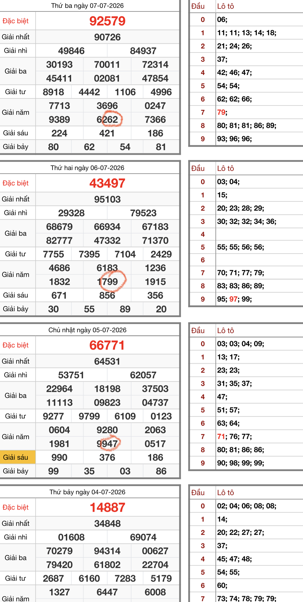Select the red lô tô number 97
This screenshot has width=303, height=602.
(233, 299)
